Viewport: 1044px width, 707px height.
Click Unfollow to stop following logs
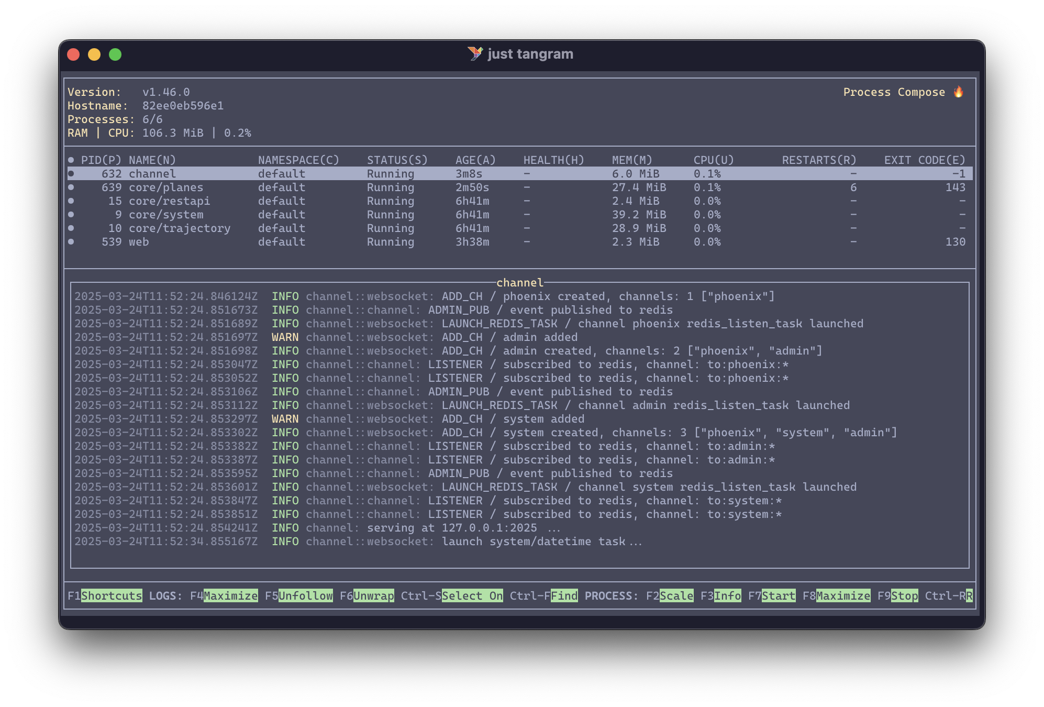pos(305,595)
